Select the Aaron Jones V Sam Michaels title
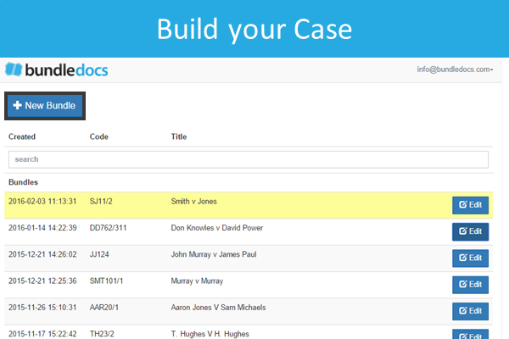The width and height of the screenshot is (509, 339). pyautogui.click(x=219, y=308)
